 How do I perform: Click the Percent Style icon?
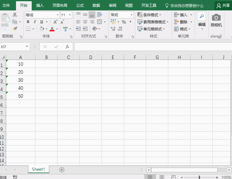point(124,22)
